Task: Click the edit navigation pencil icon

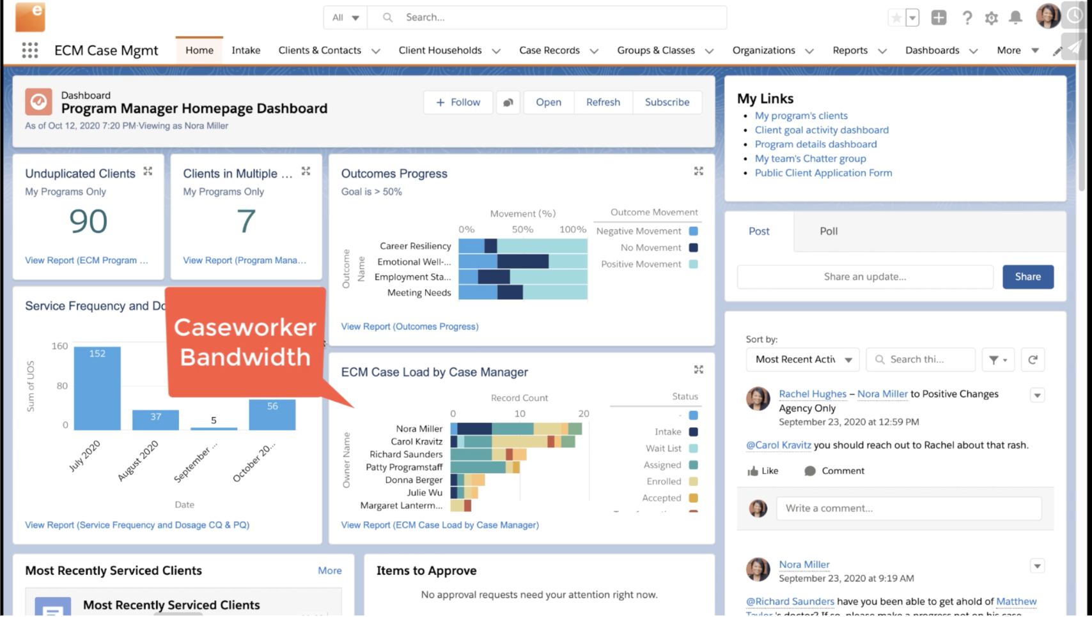Action: (x=1057, y=51)
